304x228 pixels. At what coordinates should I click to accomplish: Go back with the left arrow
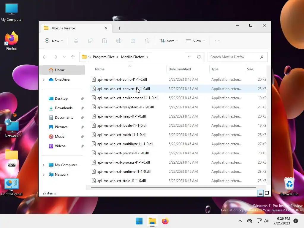[x=45, y=57]
